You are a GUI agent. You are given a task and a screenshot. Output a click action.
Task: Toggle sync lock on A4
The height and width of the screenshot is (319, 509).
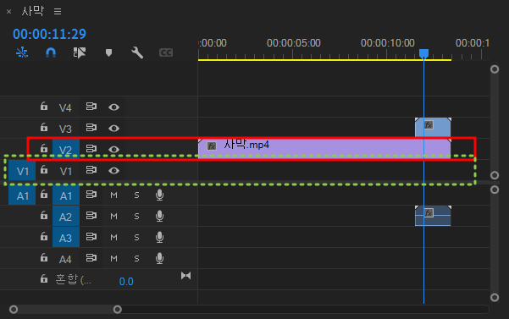(91, 258)
